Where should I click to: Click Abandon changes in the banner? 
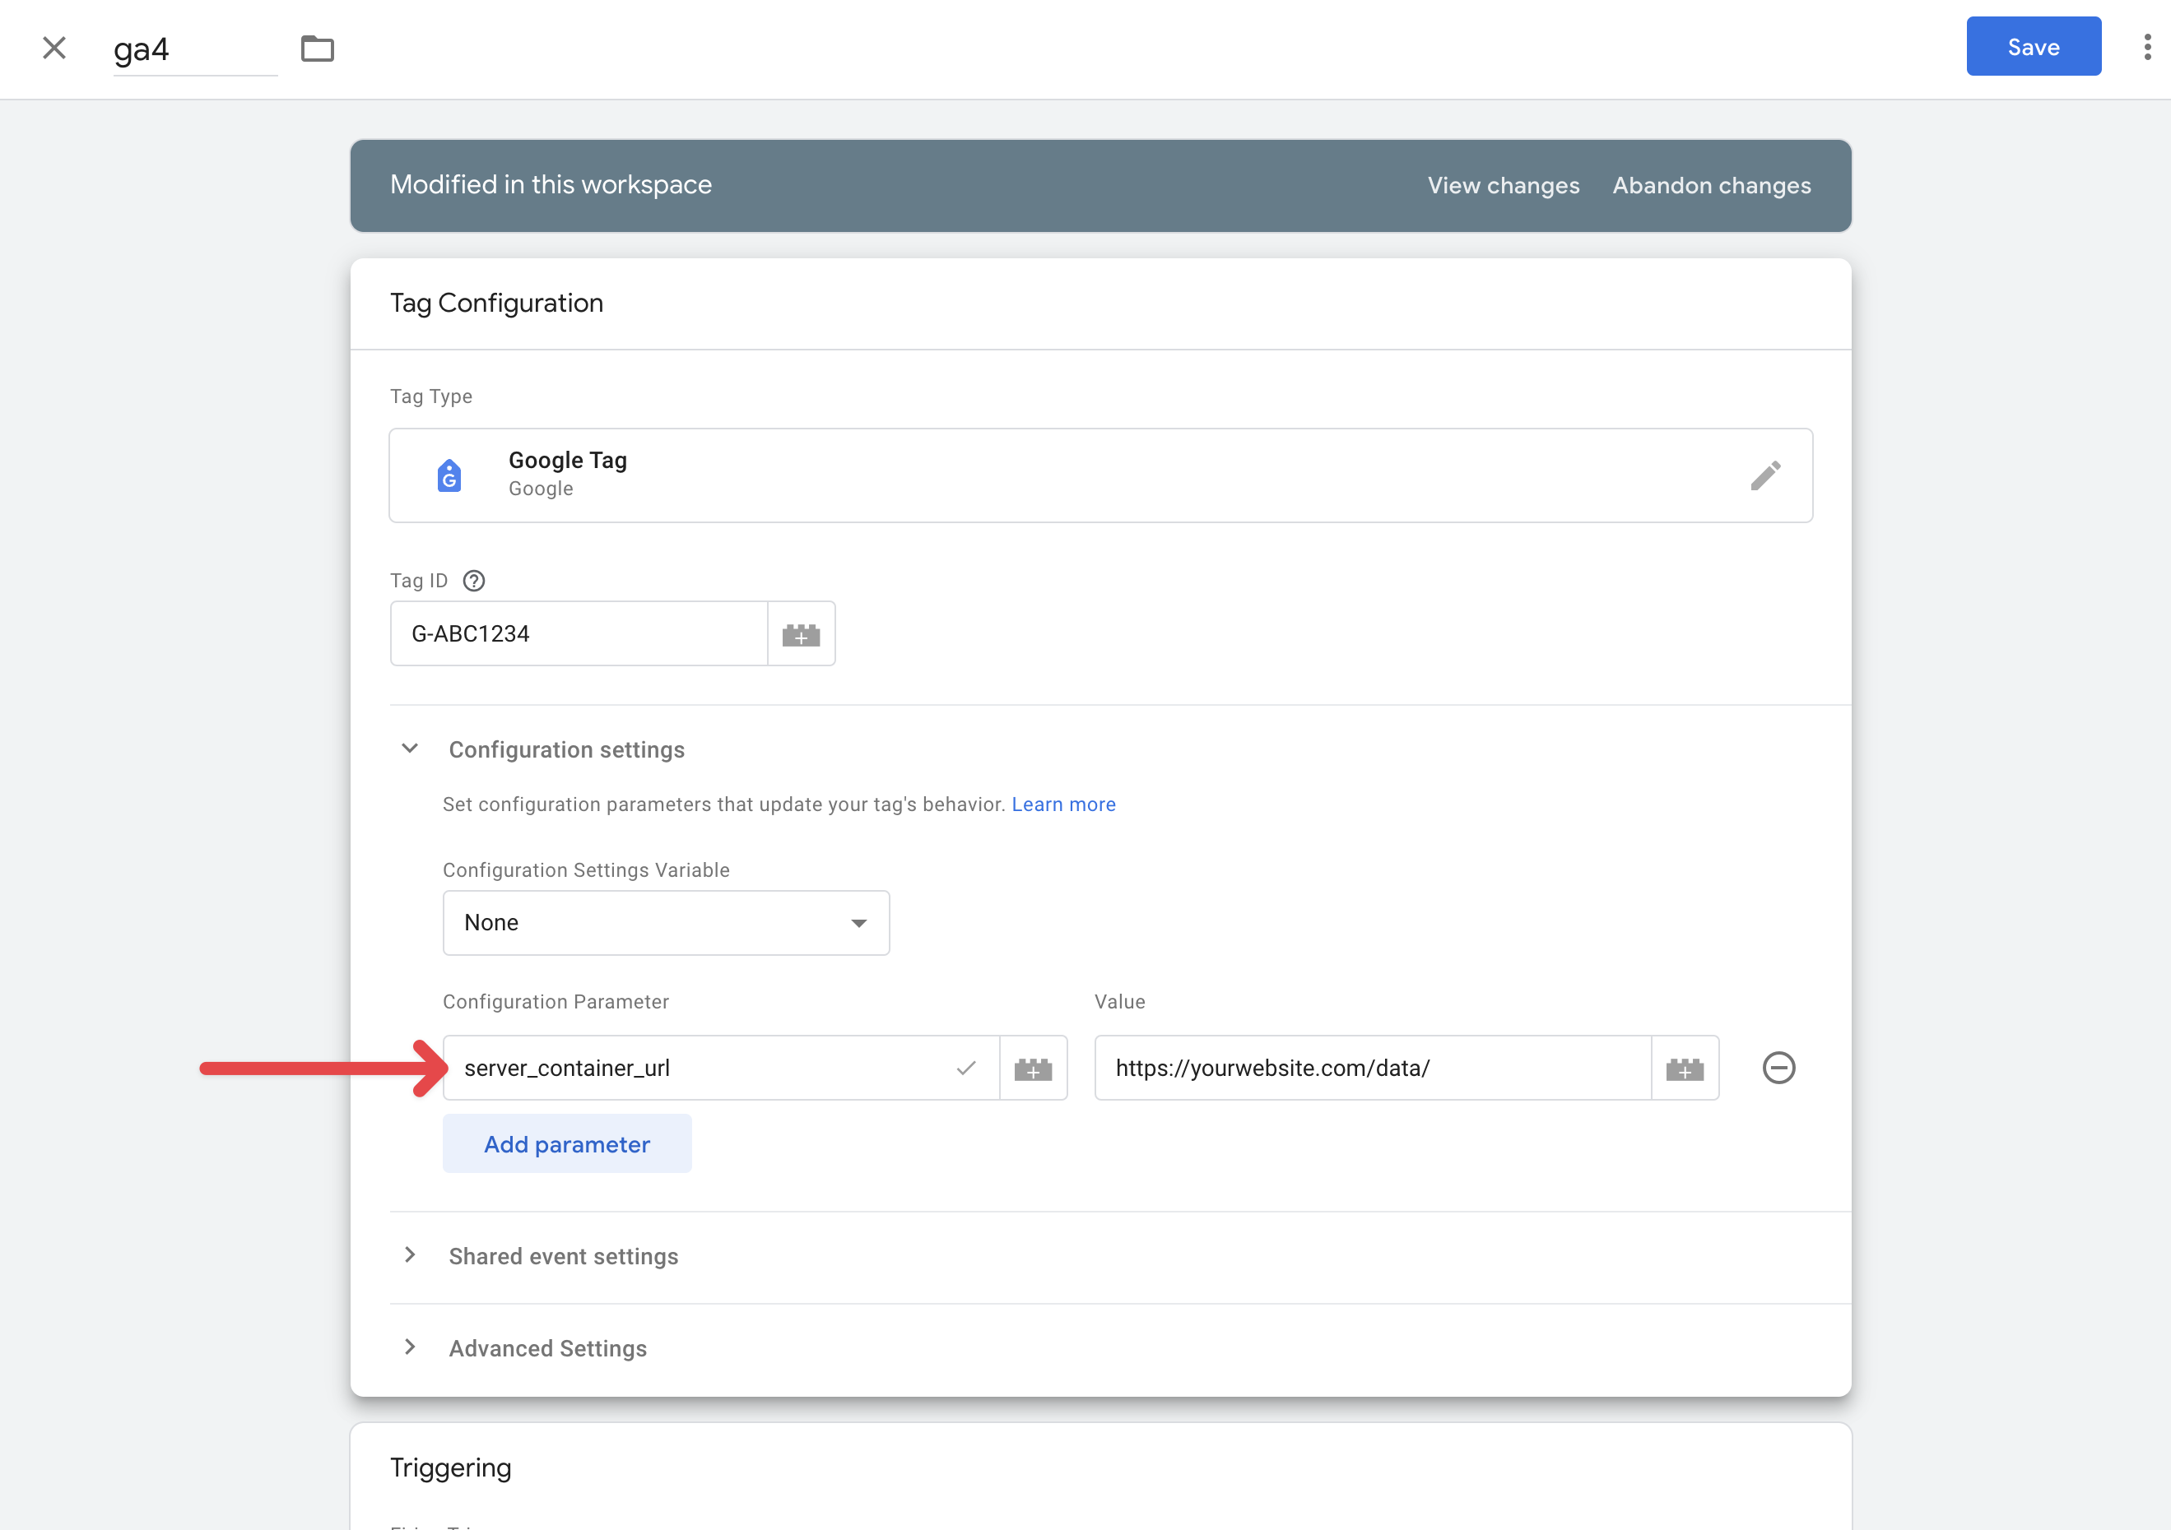pos(1710,185)
